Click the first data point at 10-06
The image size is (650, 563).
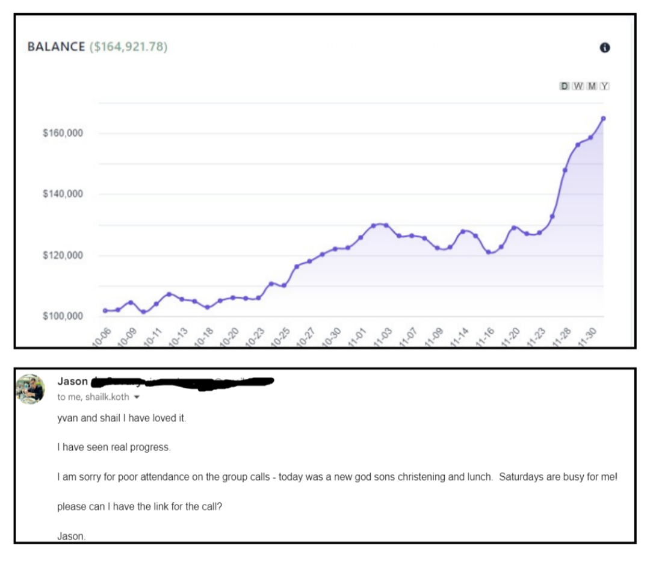105,311
